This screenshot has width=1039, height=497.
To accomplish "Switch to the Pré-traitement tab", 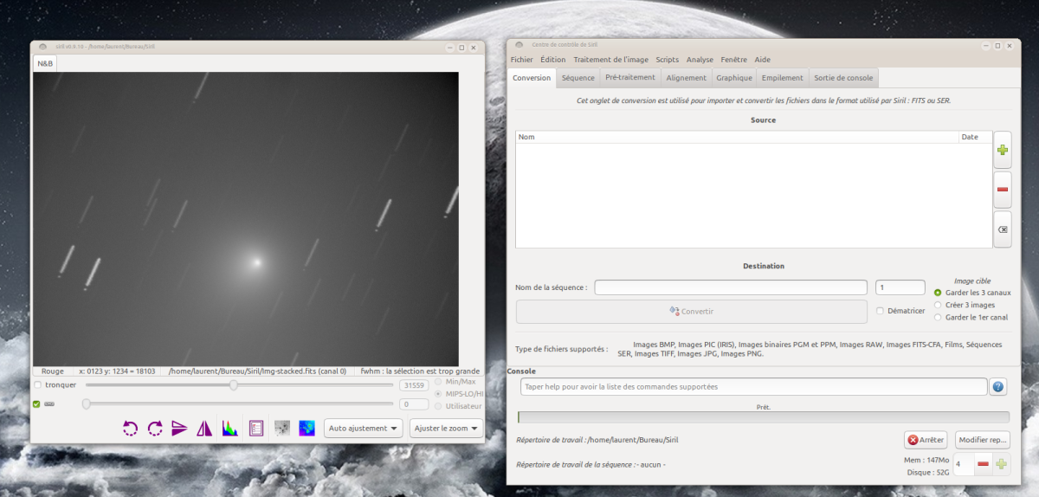I will (629, 78).
